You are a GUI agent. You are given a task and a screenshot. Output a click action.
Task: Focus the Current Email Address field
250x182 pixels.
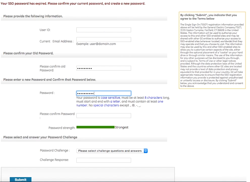tap(103, 39)
